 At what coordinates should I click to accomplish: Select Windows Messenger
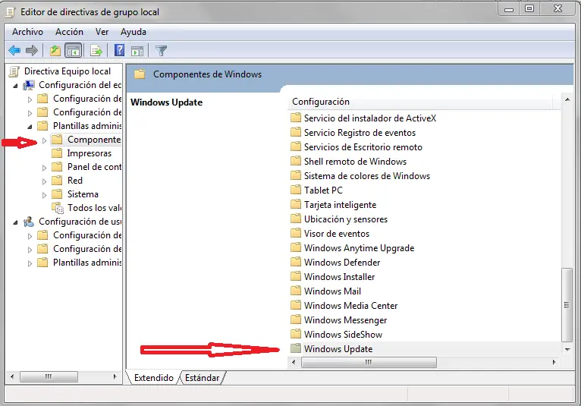click(x=345, y=320)
